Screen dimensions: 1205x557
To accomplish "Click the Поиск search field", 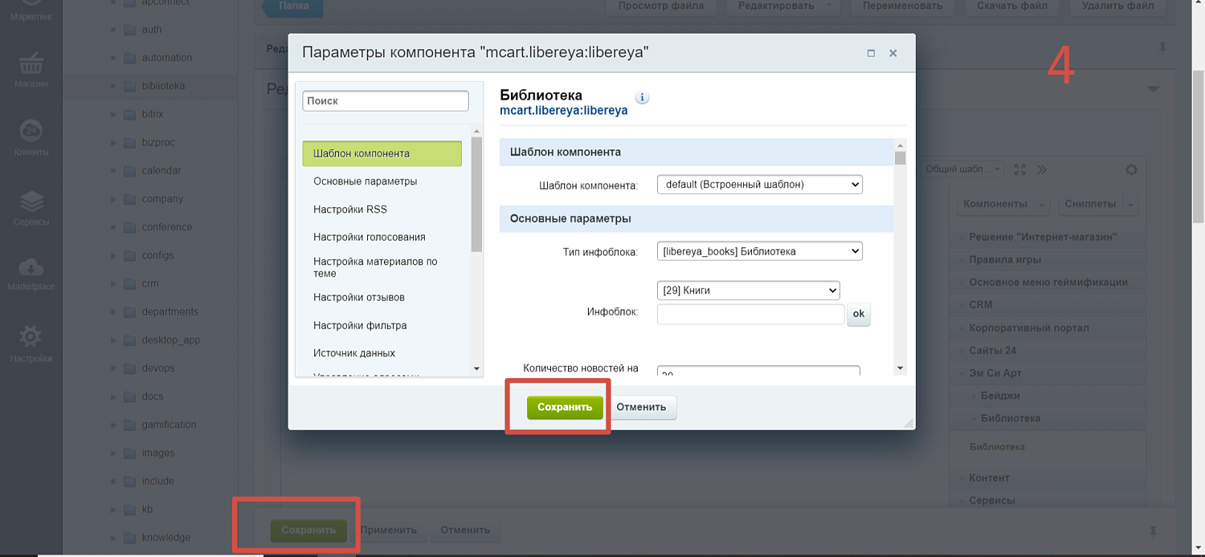I will 385,101.
